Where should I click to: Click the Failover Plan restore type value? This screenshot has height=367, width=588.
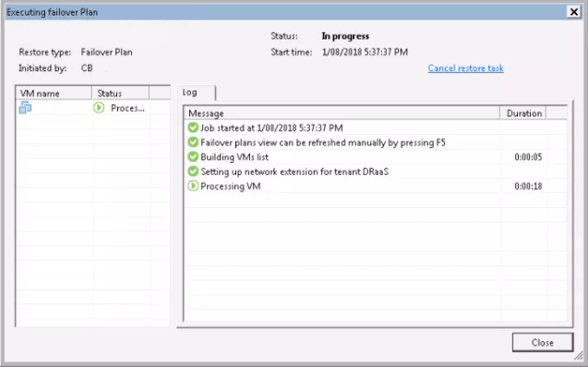coord(106,52)
